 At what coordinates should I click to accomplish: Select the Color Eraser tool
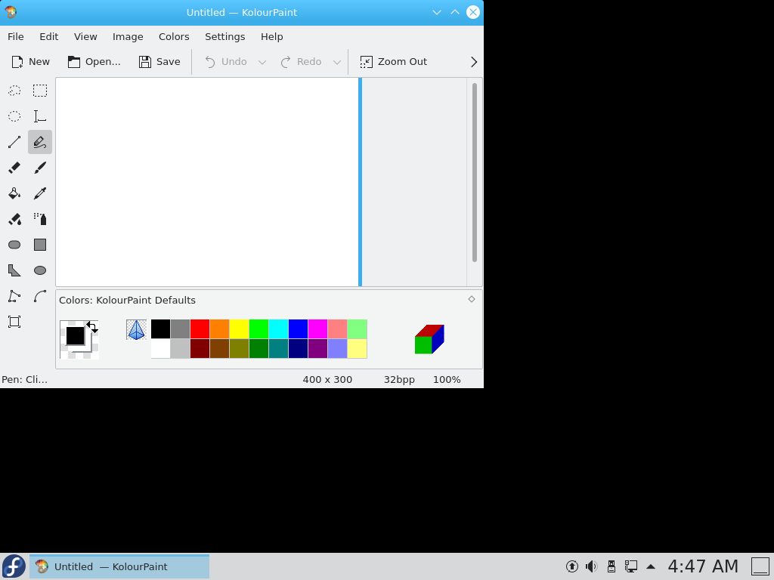coord(14,219)
